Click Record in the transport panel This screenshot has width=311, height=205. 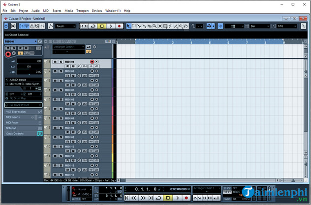click(186, 198)
